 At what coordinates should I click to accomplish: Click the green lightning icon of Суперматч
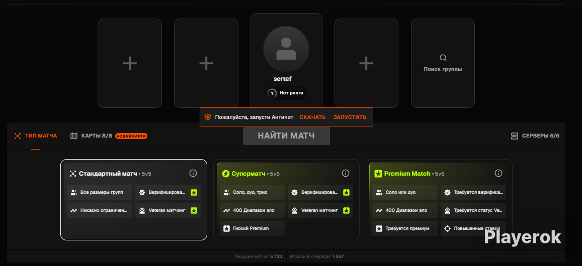[226, 173]
